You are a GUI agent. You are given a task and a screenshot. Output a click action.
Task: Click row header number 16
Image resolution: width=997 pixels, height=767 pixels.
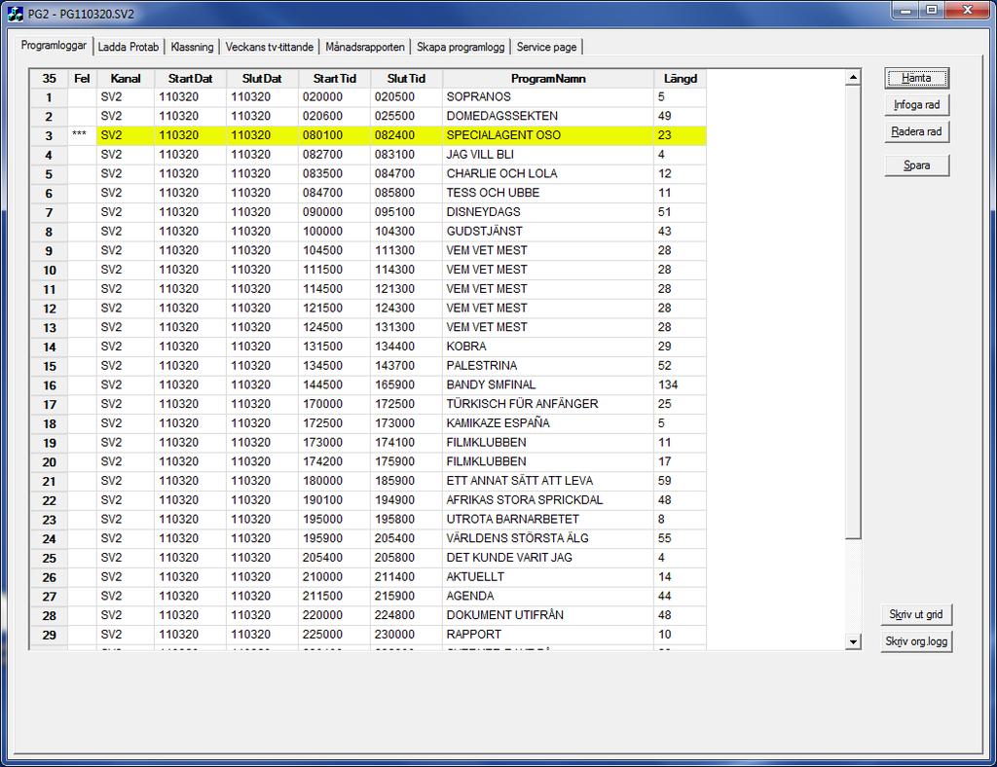point(49,385)
